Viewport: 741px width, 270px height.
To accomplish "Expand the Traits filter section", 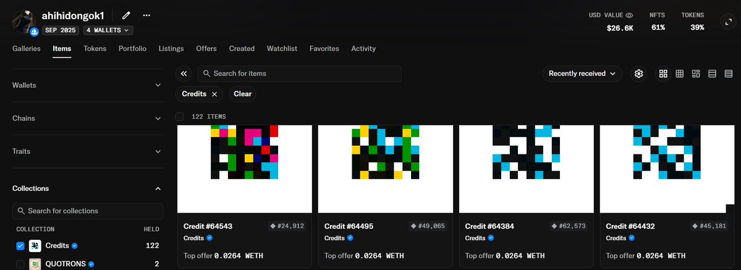I will pyautogui.click(x=87, y=151).
